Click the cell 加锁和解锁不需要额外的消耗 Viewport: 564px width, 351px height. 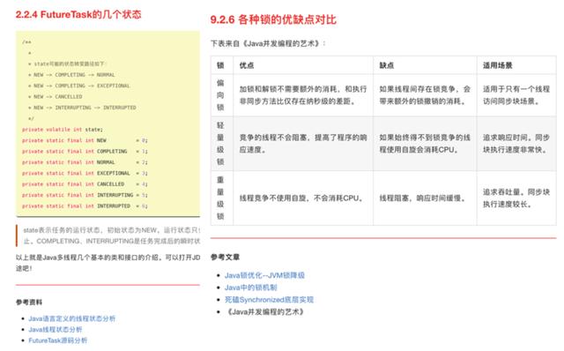pyautogui.click(x=303, y=95)
